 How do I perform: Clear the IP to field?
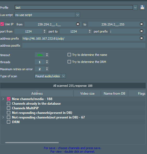point(142,24)
